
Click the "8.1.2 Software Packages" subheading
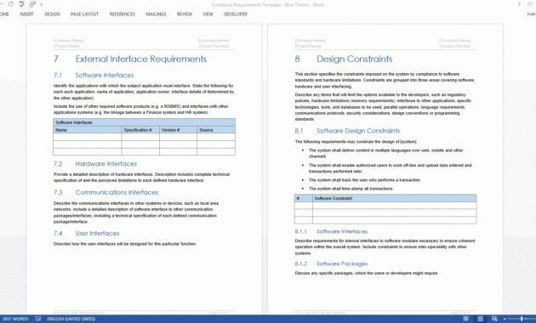click(x=331, y=264)
